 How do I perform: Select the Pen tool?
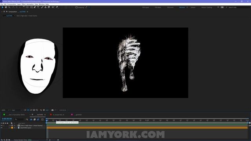pos(35,7)
